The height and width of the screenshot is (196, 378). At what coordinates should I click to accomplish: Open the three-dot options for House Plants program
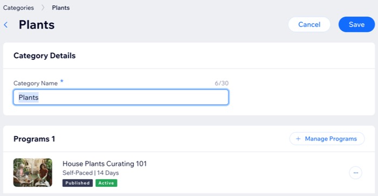point(355,173)
